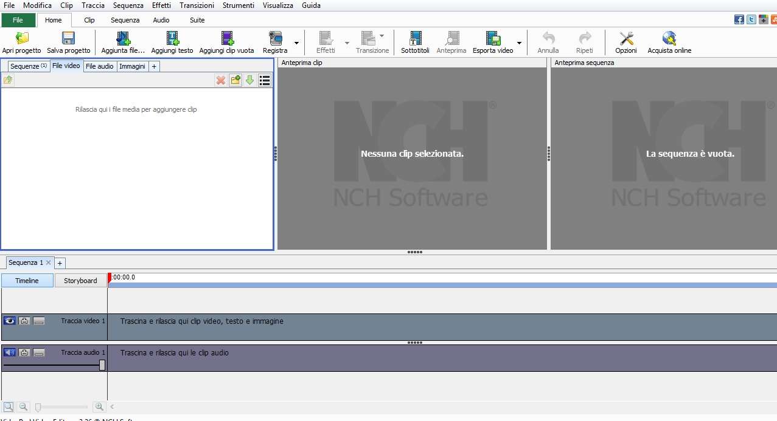Switch to Storyboard view
Image resolution: width=777 pixels, height=421 pixels.
tap(80, 281)
